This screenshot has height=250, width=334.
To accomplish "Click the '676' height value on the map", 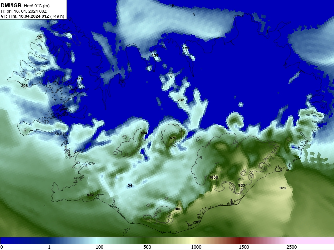I will [x=173, y=138].
